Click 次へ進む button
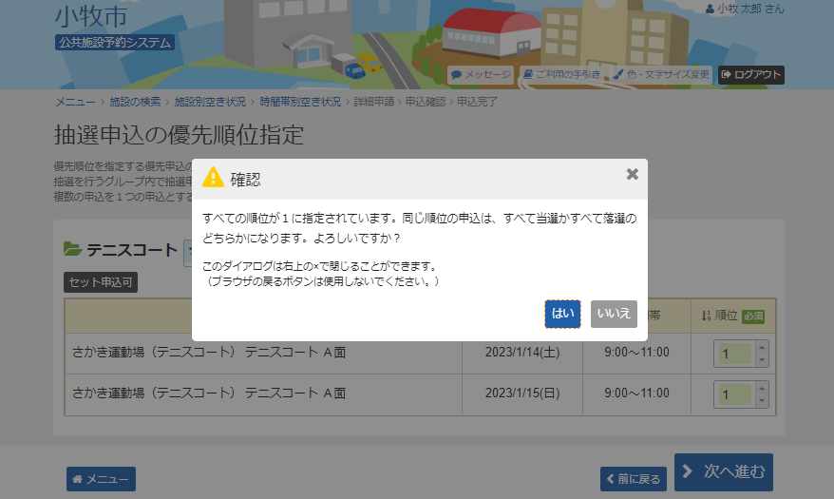 [x=724, y=472]
